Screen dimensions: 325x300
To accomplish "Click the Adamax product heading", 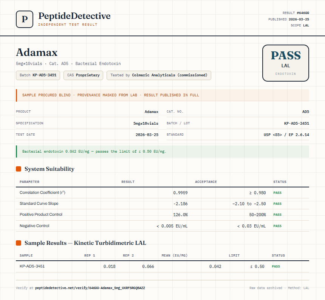I will [37, 53].
